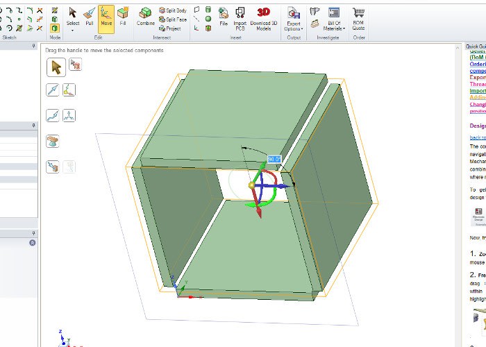Insert a sphere using the green sphere icon

[208, 19]
